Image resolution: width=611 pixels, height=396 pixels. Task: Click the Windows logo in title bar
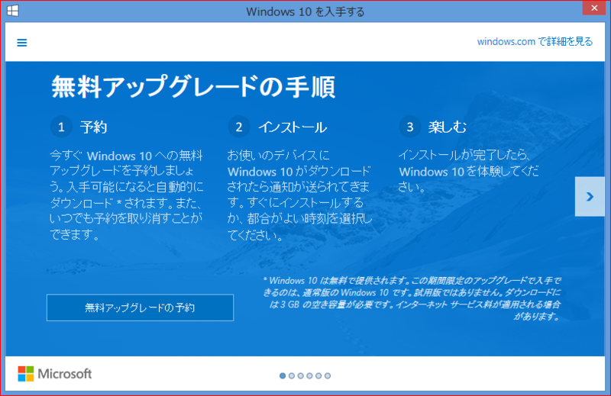point(12,11)
